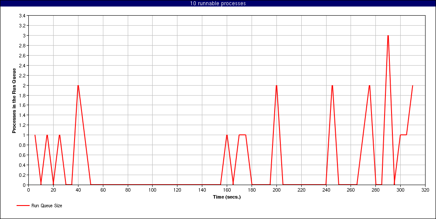
Task: Click the y-axis tick label 1.6
Action: point(23,105)
